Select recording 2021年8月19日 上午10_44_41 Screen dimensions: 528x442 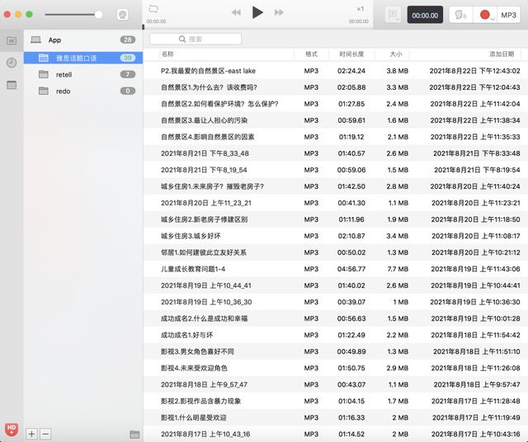pos(336,285)
